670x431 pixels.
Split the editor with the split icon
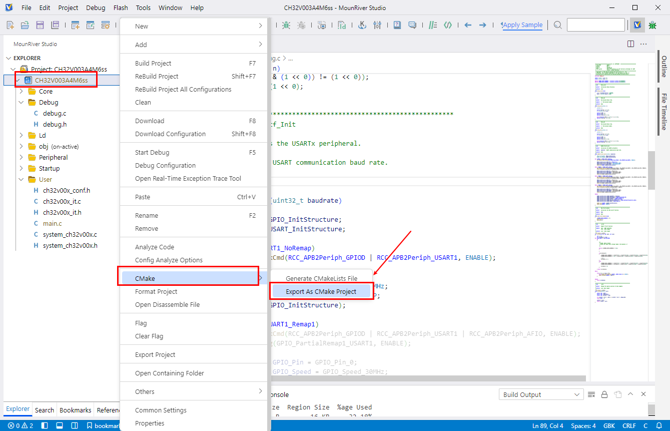(631, 44)
